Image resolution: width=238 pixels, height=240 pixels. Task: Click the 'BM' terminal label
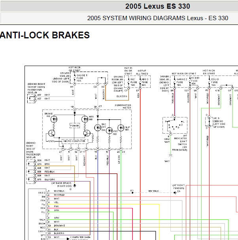[43, 197]
